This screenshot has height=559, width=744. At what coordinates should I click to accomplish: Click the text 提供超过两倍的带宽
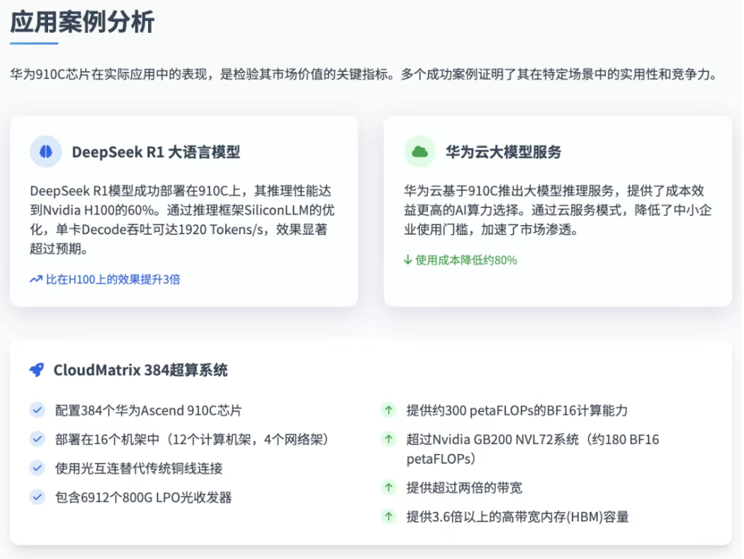click(465, 488)
